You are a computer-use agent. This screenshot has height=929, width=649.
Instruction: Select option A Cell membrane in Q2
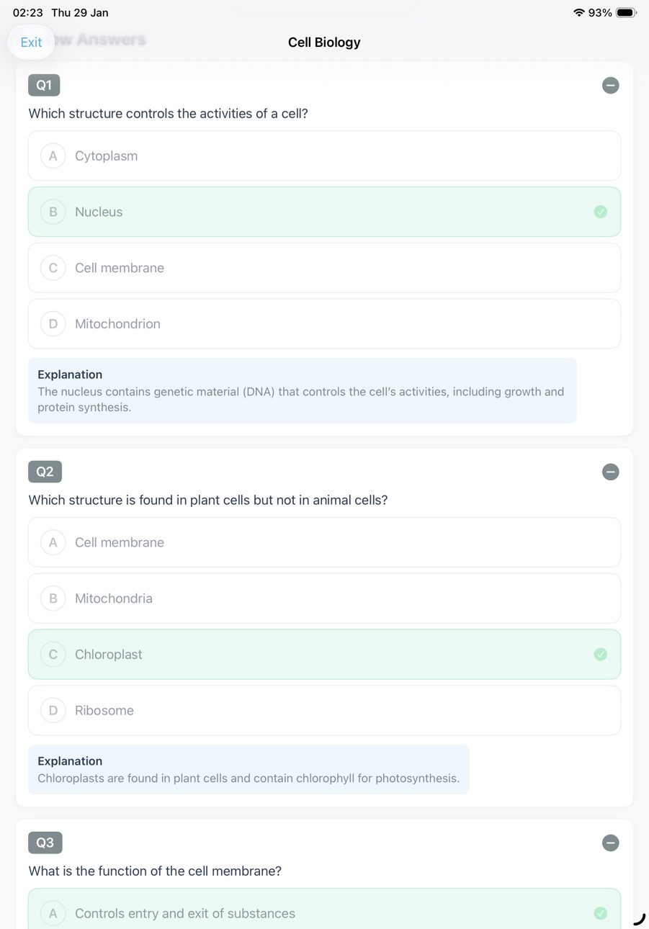coord(324,542)
